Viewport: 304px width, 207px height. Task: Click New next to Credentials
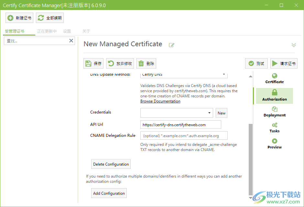click(222, 113)
